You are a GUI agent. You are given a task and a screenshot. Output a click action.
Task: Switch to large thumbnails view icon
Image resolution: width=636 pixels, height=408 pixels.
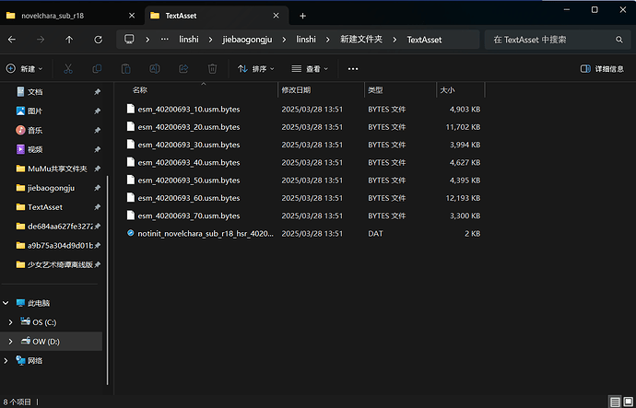coord(628,402)
